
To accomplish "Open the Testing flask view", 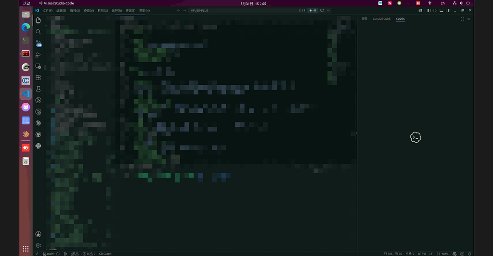I will pyautogui.click(x=38, y=89).
